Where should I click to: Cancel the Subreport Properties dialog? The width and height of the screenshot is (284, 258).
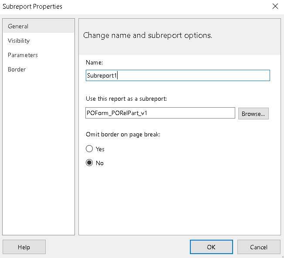pyautogui.click(x=259, y=247)
